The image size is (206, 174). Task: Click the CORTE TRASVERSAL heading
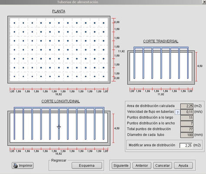161,41
